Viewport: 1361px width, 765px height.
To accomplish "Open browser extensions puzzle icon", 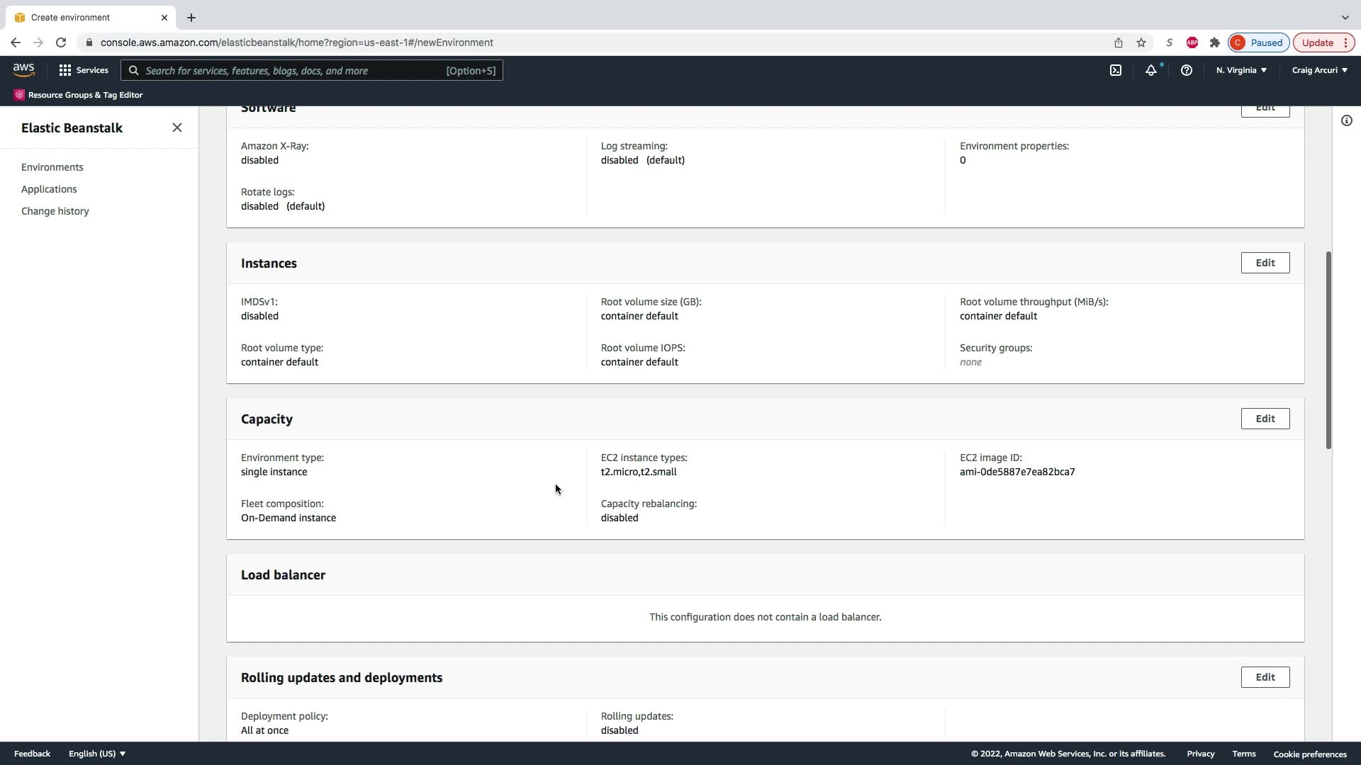I will coord(1215,42).
